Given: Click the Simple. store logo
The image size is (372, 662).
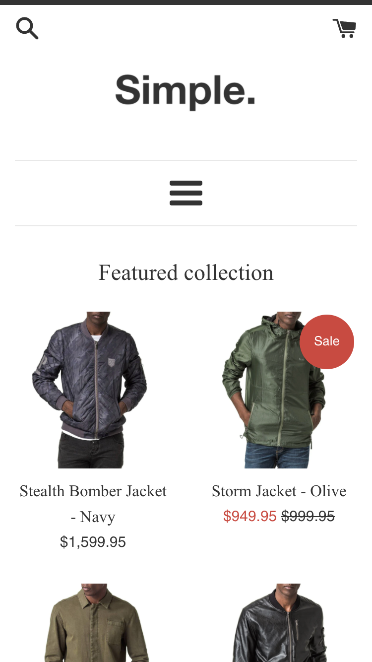Looking at the screenshot, I should point(186,92).
